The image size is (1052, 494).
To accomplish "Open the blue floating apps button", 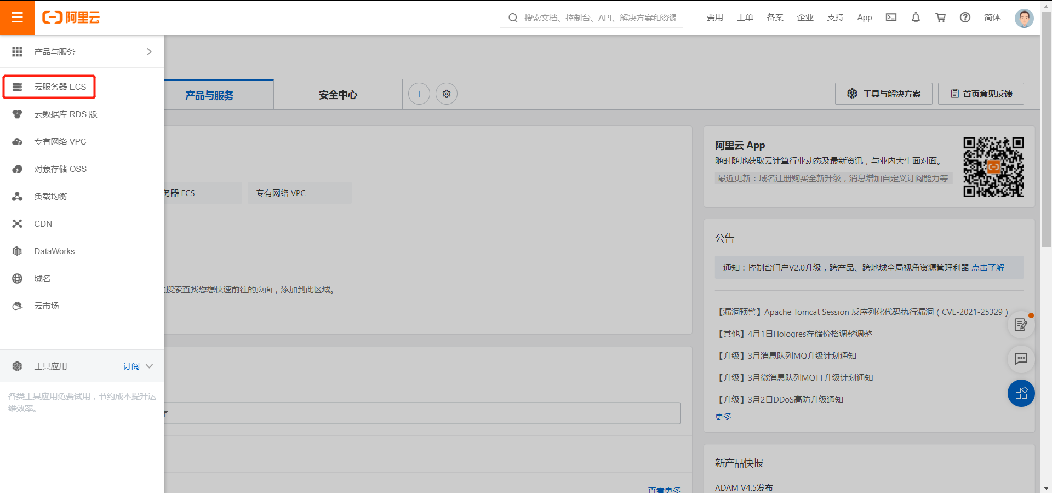I will [1021, 393].
